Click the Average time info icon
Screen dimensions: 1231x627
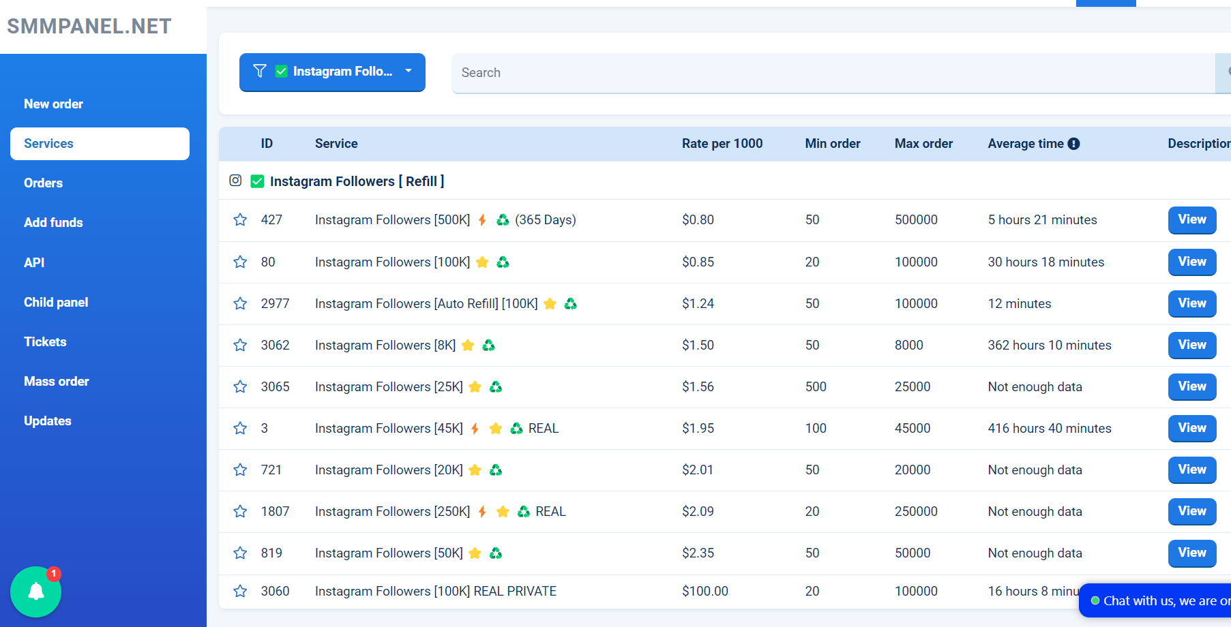click(x=1073, y=144)
